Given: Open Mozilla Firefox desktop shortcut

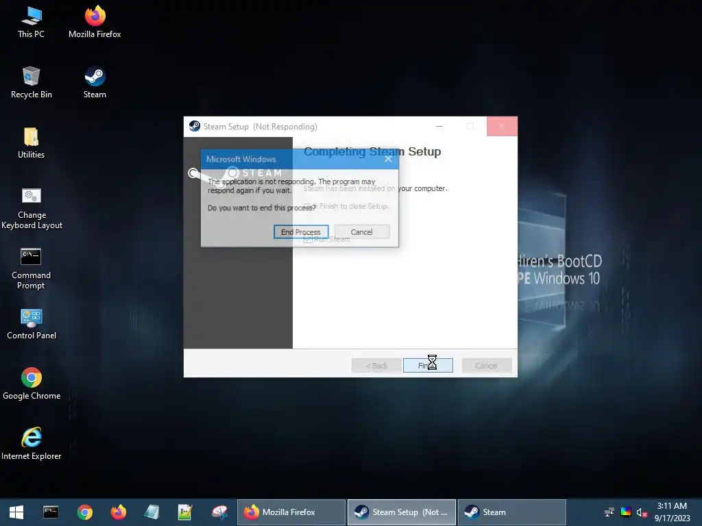Looking at the screenshot, I should point(95,23).
